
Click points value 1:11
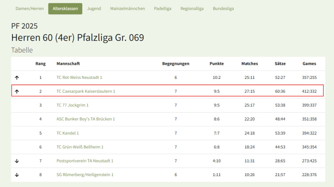coord(217,175)
